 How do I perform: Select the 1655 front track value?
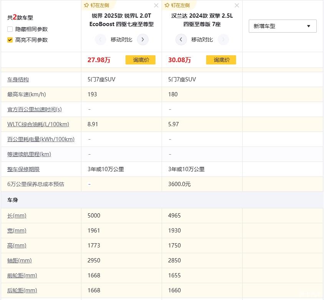pyautogui.click(x=174, y=275)
